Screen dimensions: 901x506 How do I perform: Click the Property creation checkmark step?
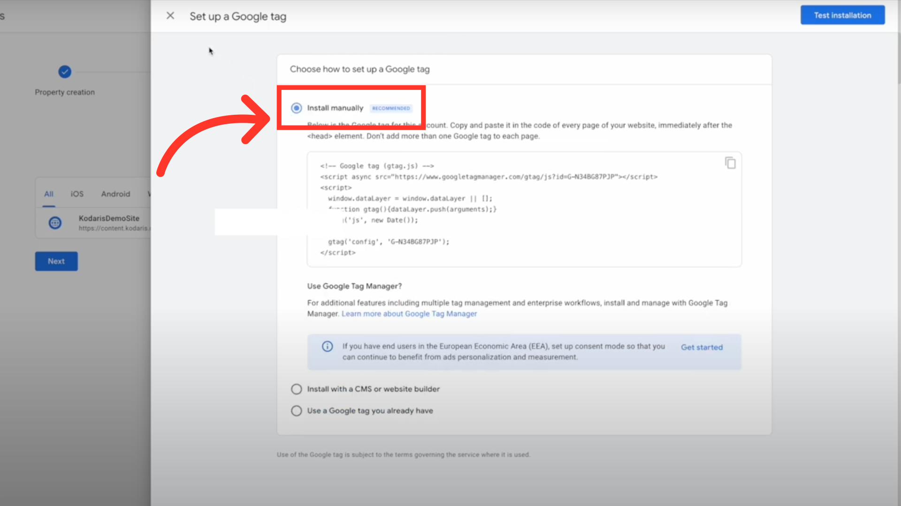pos(65,72)
